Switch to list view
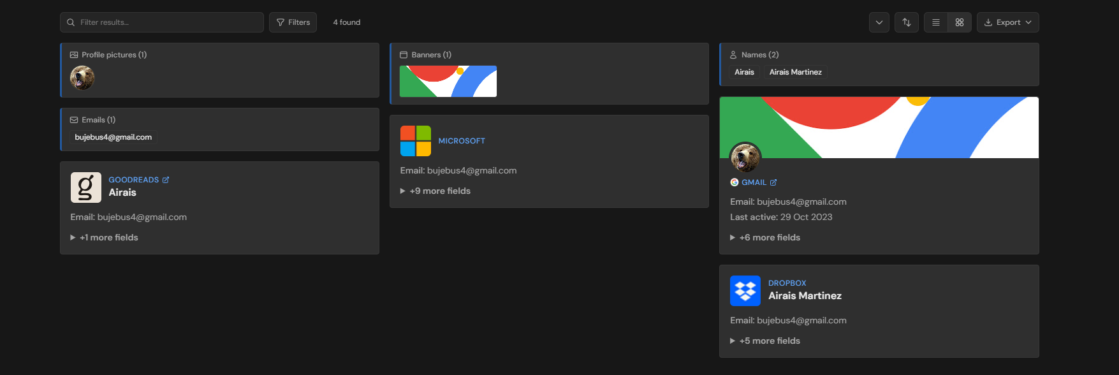The height and width of the screenshot is (375, 1119). (936, 22)
